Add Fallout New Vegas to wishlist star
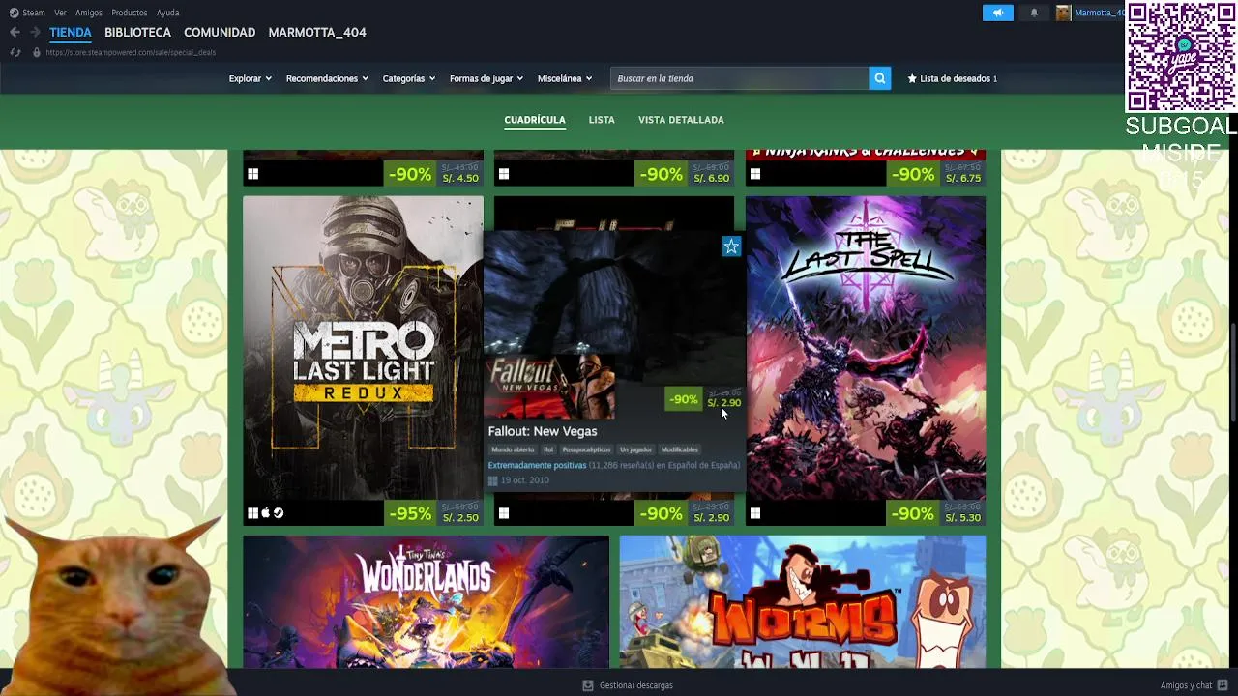Image resolution: width=1238 pixels, height=696 pixels. 731,246
